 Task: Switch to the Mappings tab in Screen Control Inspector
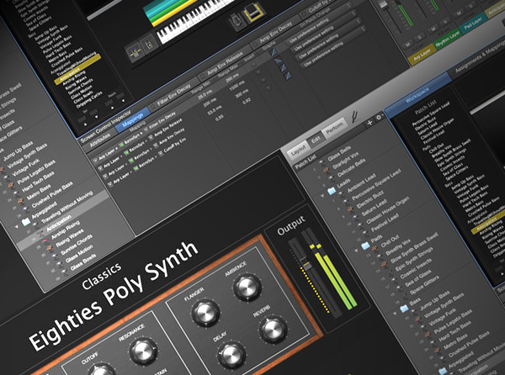tap(133, 120)
